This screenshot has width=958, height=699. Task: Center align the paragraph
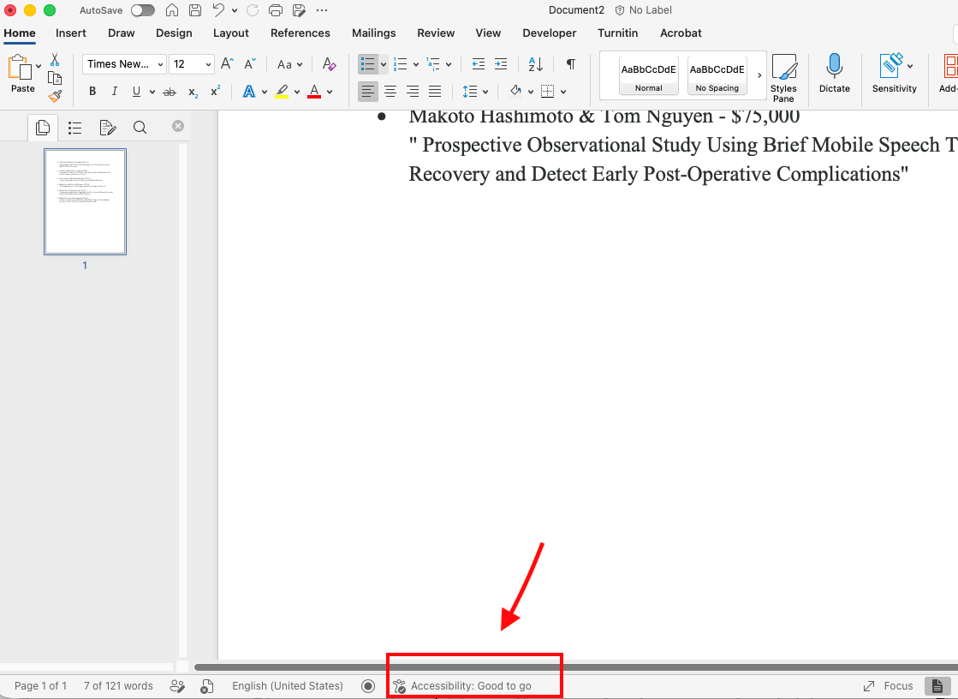click(x=390, y=92)
